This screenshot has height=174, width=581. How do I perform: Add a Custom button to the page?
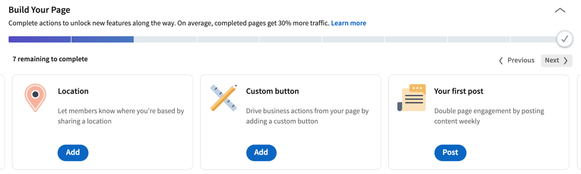(x=261, y=152)
